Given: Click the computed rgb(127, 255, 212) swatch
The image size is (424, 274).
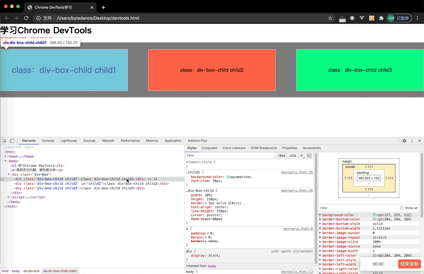Looking at the screenshot, I should (374, 215).
